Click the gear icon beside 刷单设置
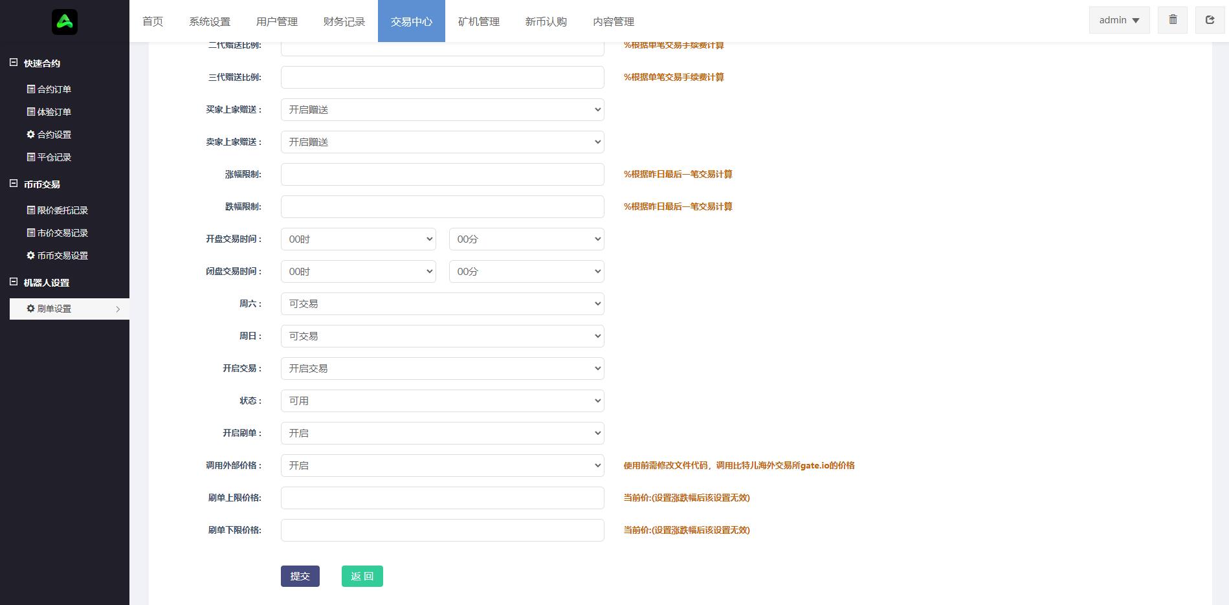 [30, 309]
